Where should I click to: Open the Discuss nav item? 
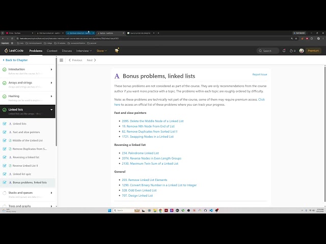67,51
